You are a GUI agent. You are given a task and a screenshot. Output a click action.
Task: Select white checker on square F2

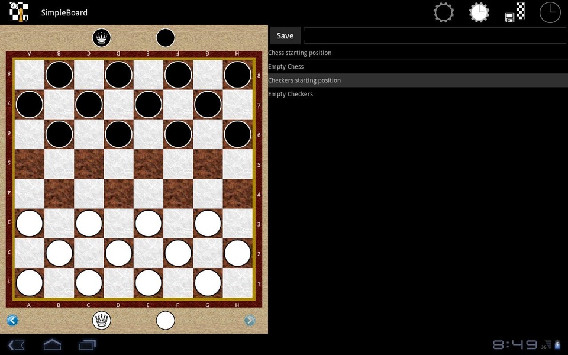coord(178,253)
